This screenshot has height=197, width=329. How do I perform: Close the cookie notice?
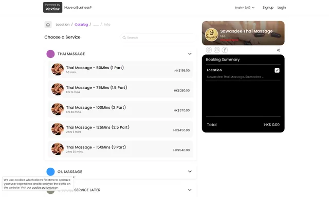[x=74, y=177]
